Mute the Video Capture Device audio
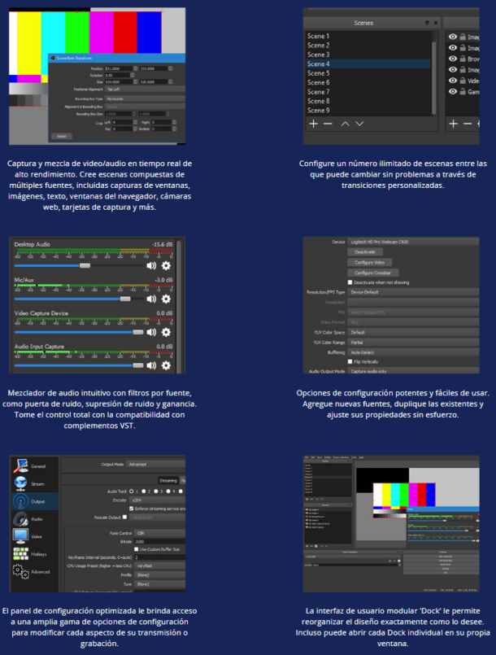 (150, 332)
